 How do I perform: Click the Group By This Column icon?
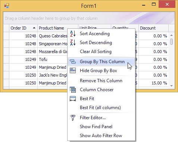pyautogui.click(x=73, y=62)
